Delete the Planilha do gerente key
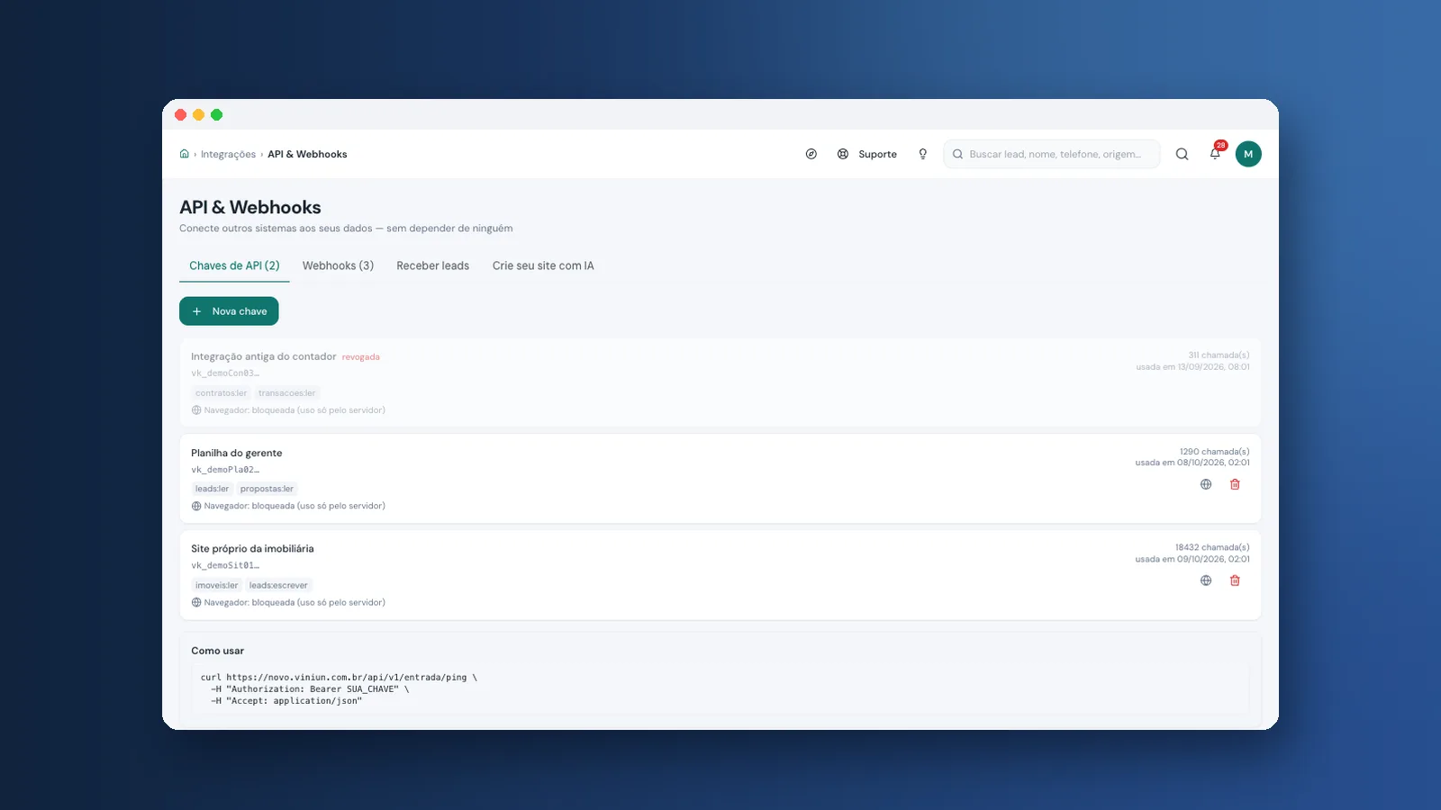This screenshot has height=810, width=1441. (x=1235, y=484)
